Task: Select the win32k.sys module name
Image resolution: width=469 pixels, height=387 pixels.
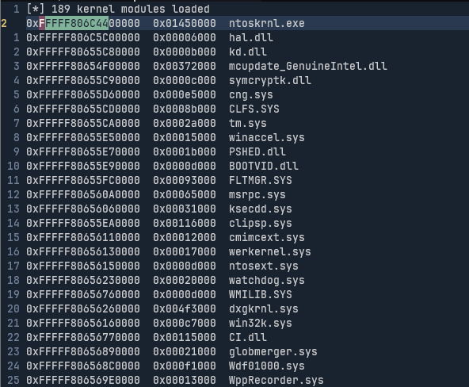Action: point(261,323)
